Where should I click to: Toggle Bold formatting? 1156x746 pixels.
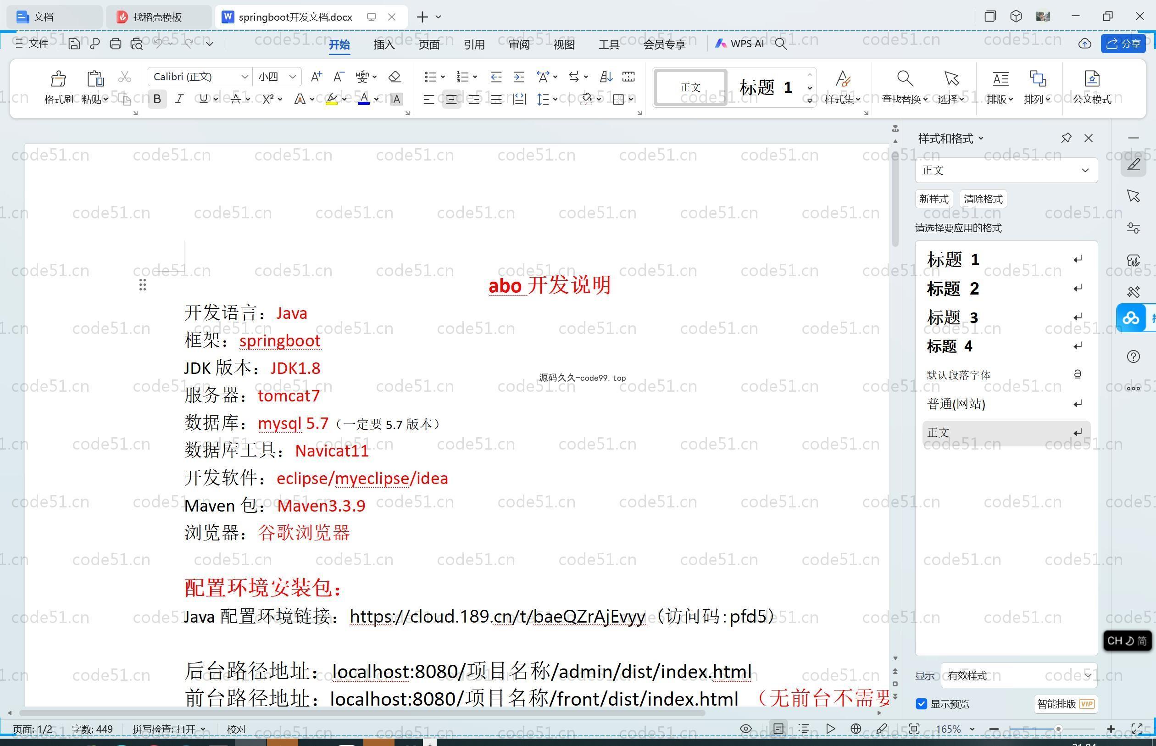click(x=157, y=99)
